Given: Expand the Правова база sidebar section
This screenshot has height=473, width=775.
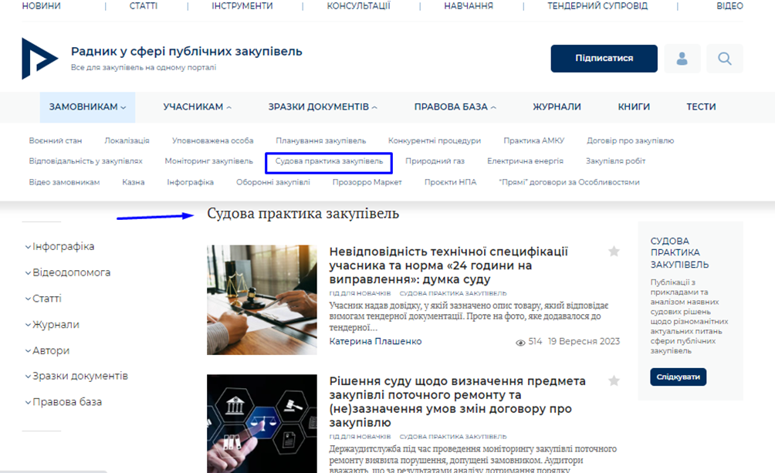Looking at the screenshot, I should [66, 402].
